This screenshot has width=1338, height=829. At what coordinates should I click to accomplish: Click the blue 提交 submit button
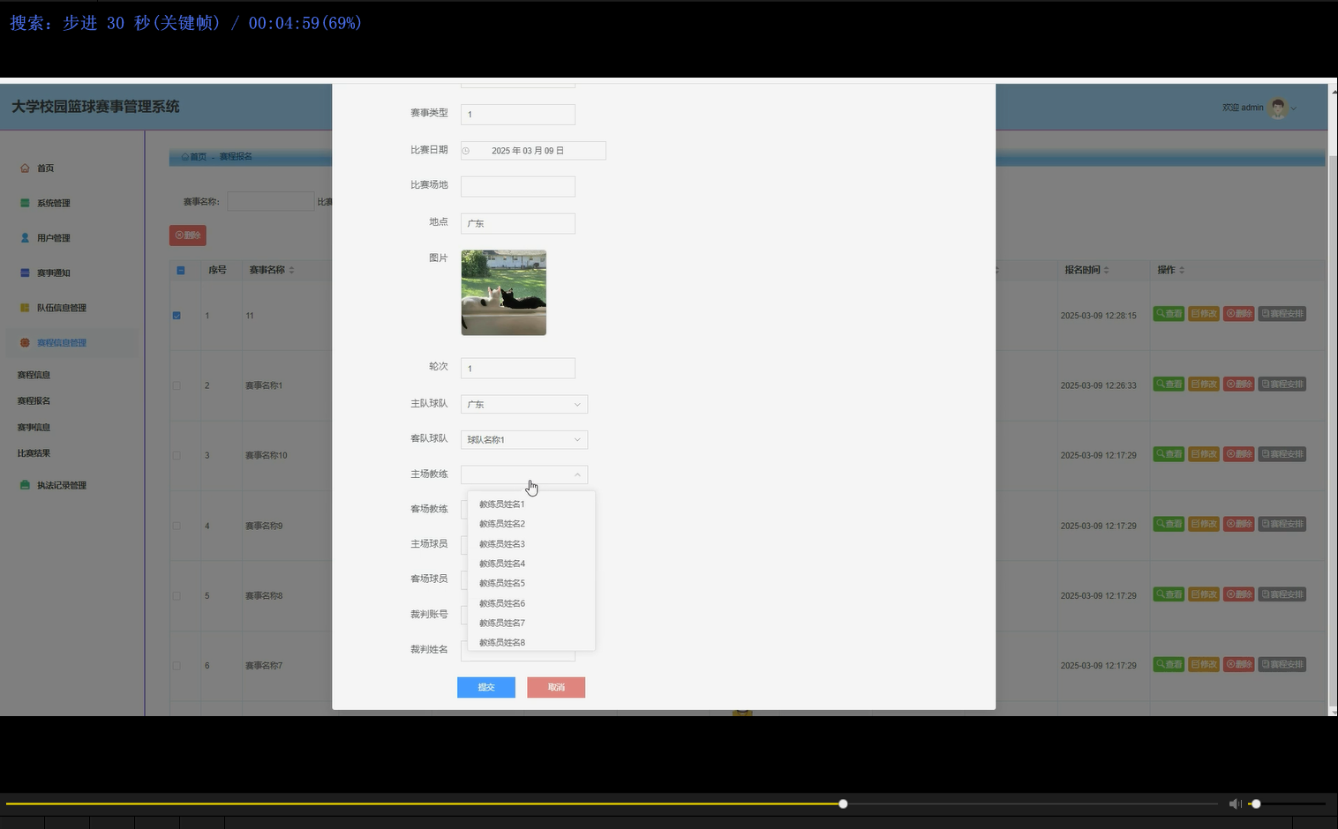pos(486,687)
